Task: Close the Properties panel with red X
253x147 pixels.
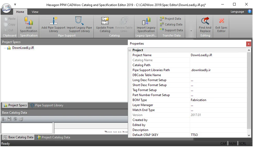Action: coord(249,44)
